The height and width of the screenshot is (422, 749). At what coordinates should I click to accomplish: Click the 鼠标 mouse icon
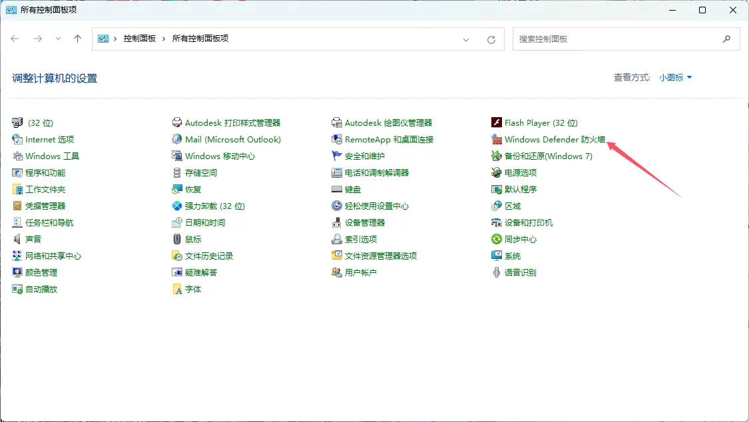pos(176,239)
